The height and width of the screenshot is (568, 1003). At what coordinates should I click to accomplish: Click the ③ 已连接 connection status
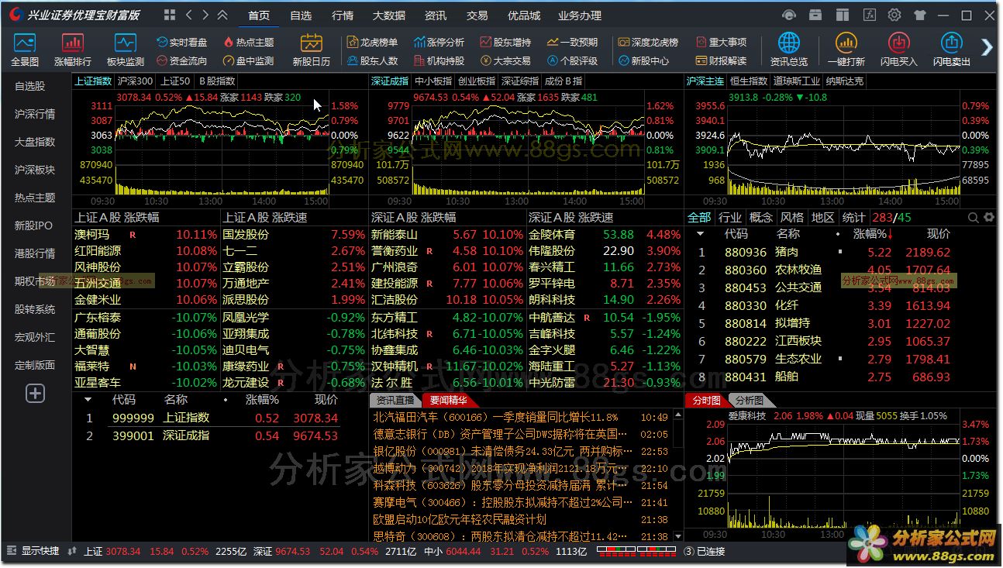pyautogui.click(x=705, y=551)
